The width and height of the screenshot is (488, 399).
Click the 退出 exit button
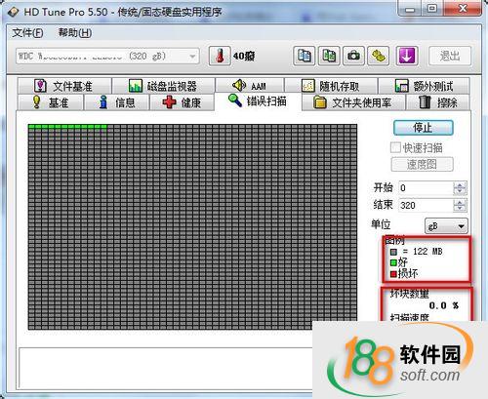click(x=450, y=57)
